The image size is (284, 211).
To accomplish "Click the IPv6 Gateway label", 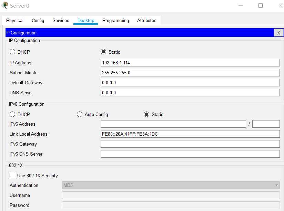I will click(23, 144).
